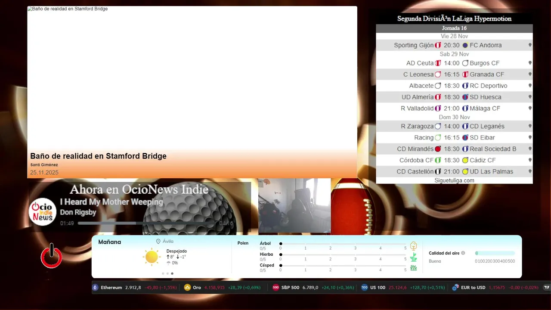Click the map pin on the Albacete match row
The image size is (551, 310).
(530, 86)
